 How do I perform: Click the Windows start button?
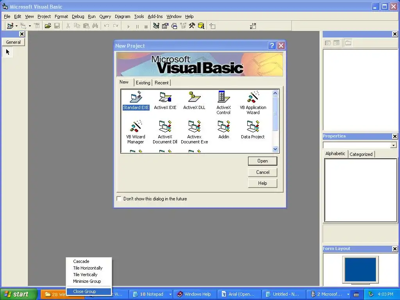(x=18, y=294)
